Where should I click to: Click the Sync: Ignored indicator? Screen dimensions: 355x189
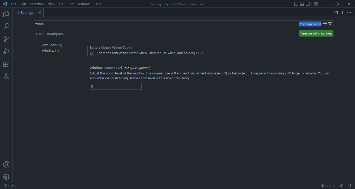pos(137,68)
